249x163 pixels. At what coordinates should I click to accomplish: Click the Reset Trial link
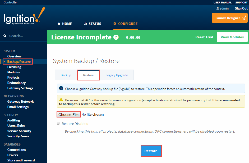(x=204, y=37)
